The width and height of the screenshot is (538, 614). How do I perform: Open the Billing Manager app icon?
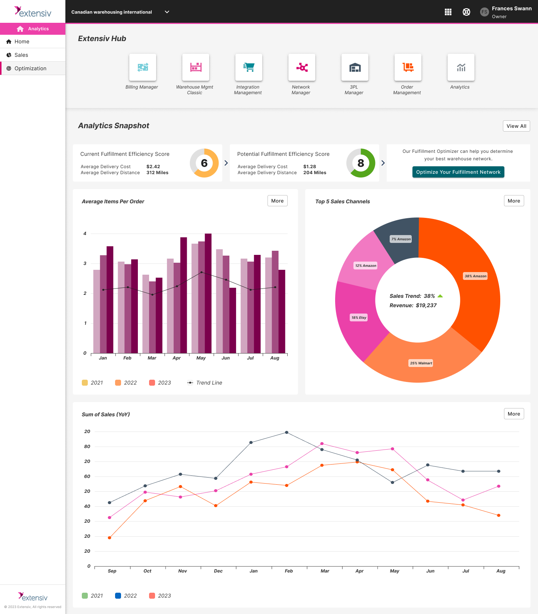[x=143, y=67]
